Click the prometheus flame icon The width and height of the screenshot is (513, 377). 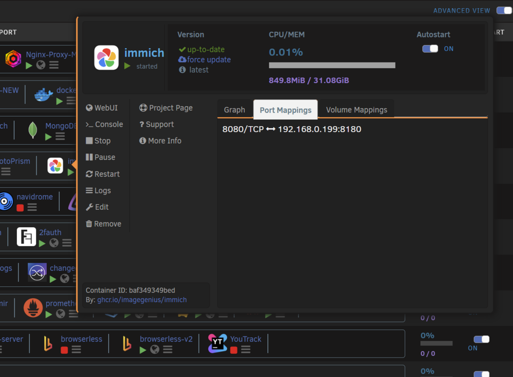coord(33,308)
